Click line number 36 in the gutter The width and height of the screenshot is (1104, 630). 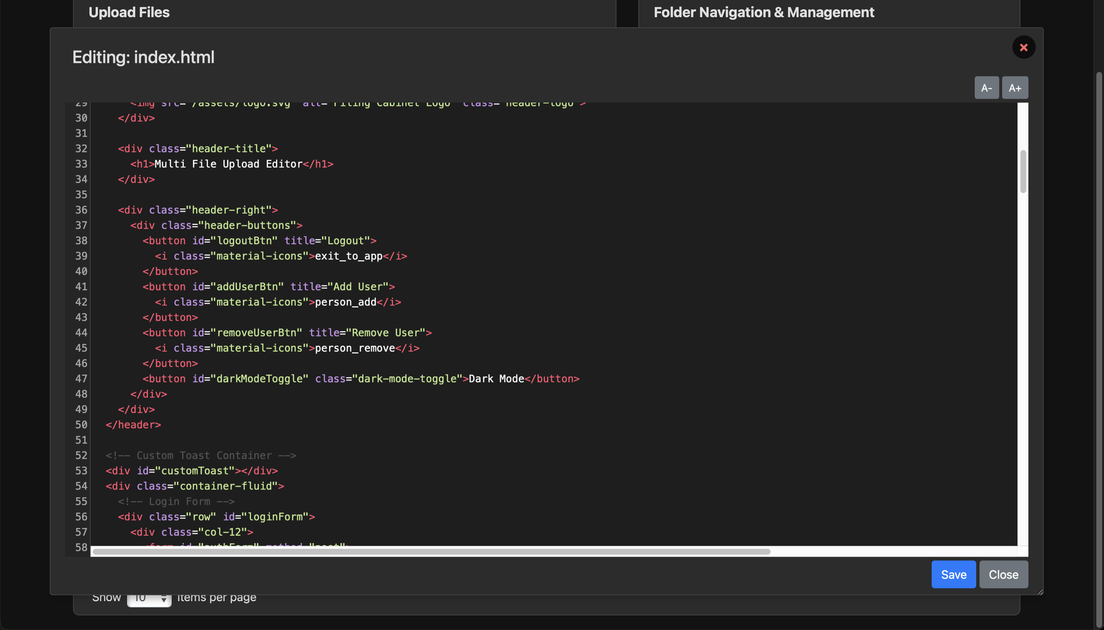pyautogui.click(x=81, y=210)
